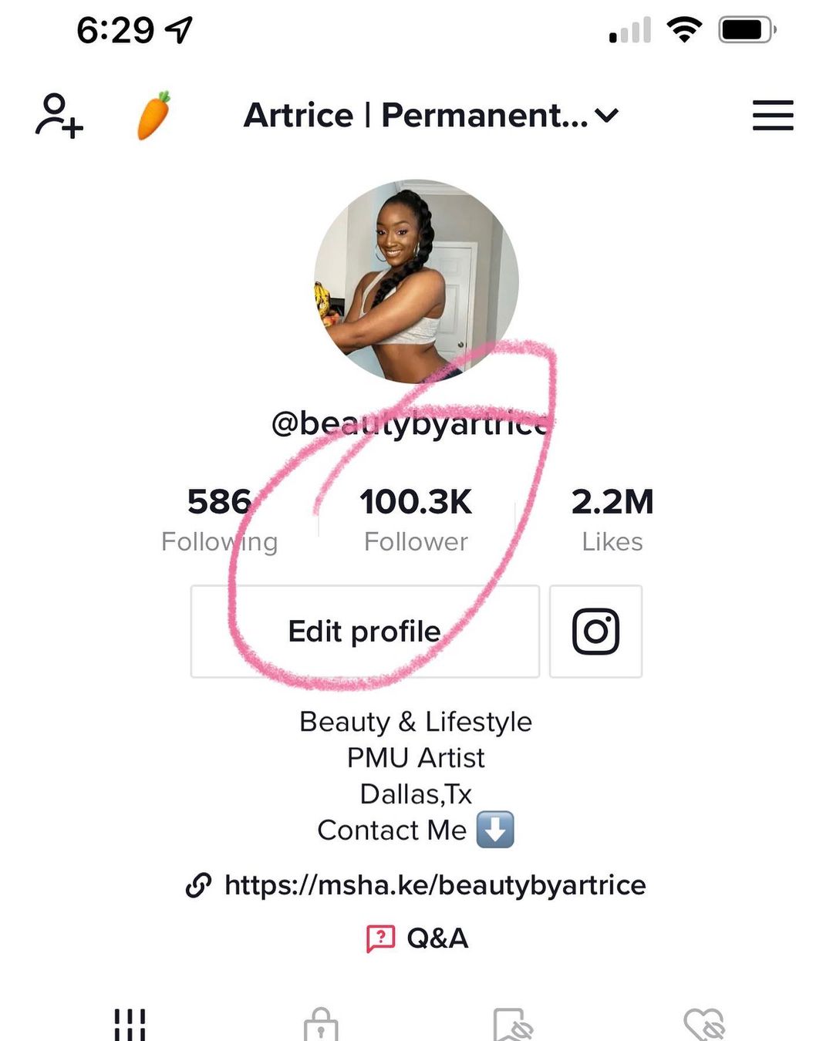Tap the blue down arrow emoji

tap(495, 830)
